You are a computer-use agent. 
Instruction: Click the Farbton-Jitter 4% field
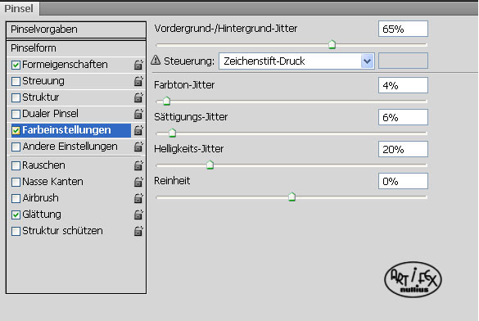(x=403, y=85)
